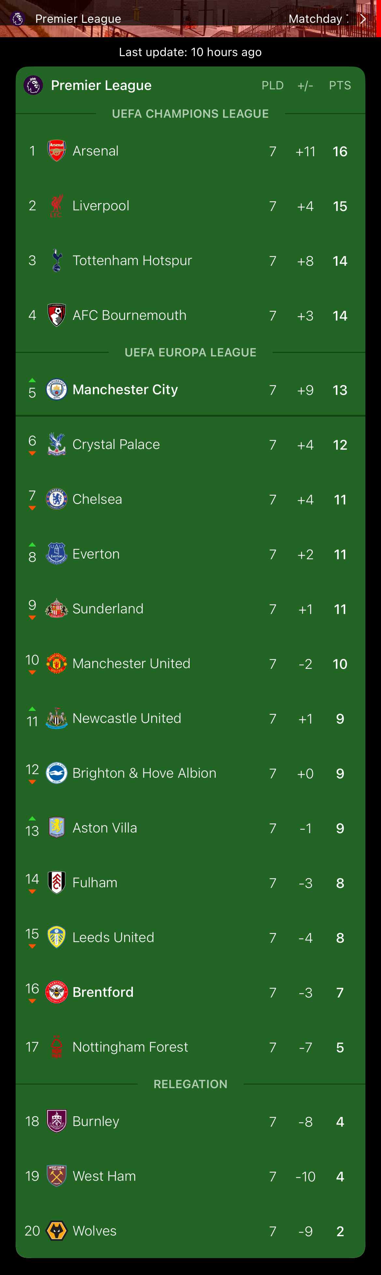Click the Liverpool club crest
Image resolution: width=381 pixels, height=1275 pixels.
(x=56, y=205)
